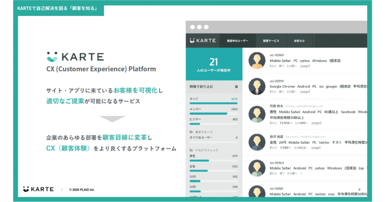The width and height of the screenshot is (385, 202).
Task: Click the highlighted phrase 顧客目線に変革
Action: pos(124,138)
